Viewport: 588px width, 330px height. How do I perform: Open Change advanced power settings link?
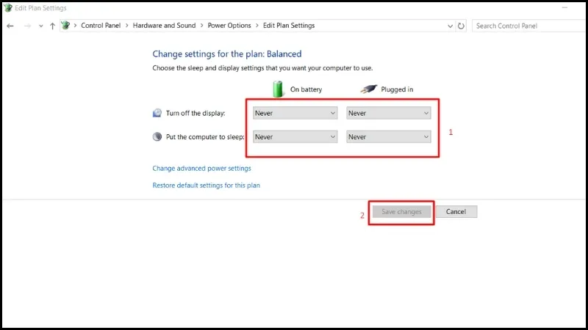pyautogui.click(x=201, y=168)
